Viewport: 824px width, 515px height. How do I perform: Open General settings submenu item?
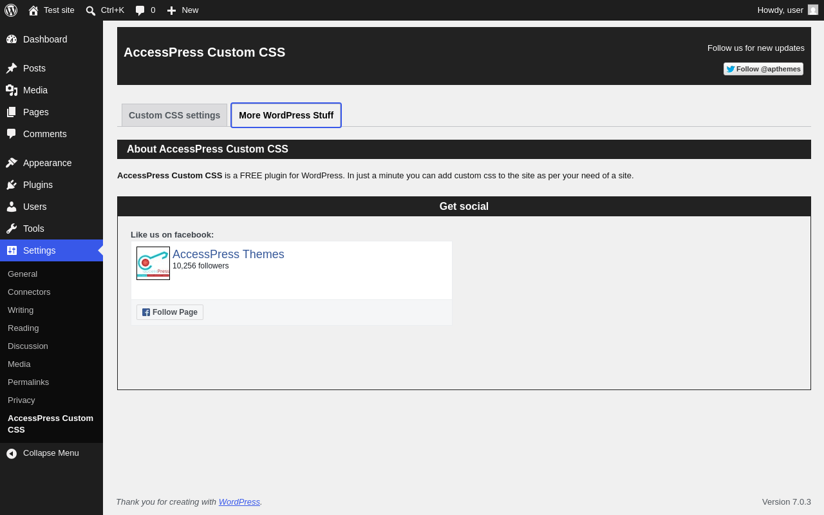[x=23, y=274]
